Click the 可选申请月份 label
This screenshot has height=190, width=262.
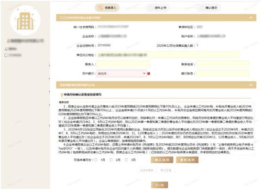(x=83, y=160)
